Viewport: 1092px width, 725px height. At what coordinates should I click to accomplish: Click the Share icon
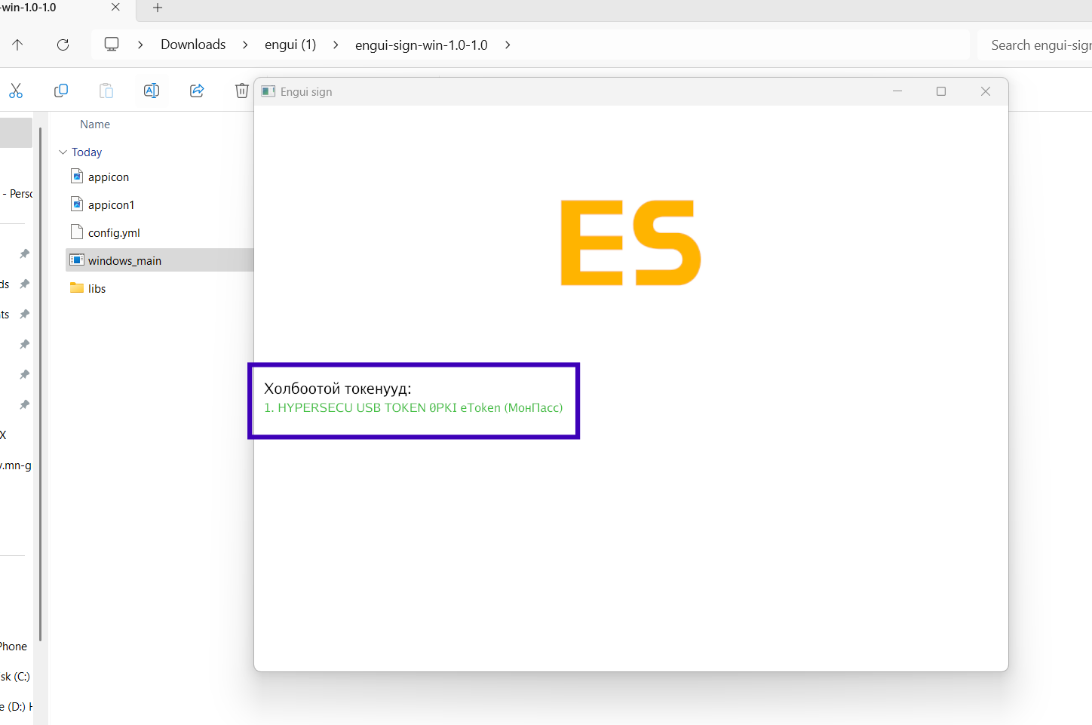(x=197, y=91)
